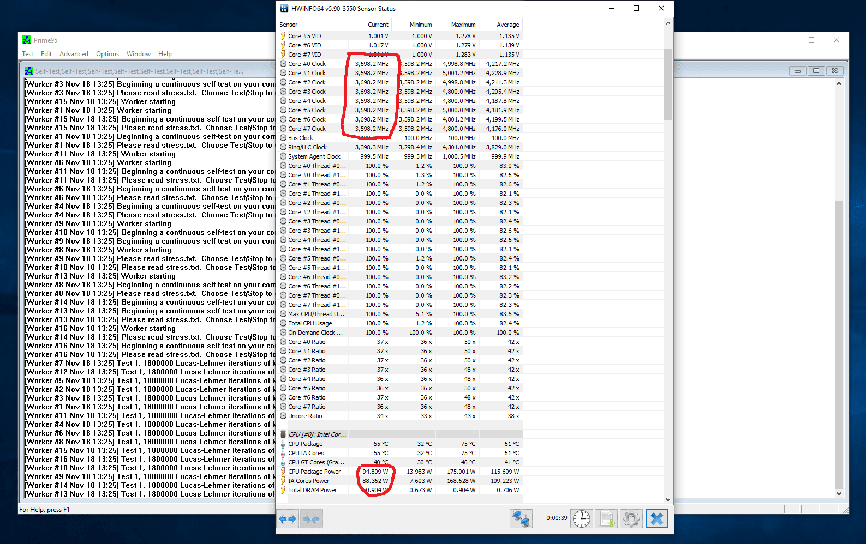866x544 pixels.
Task: Click the CPU Package Power lightning icon
Action: [283, 472]
